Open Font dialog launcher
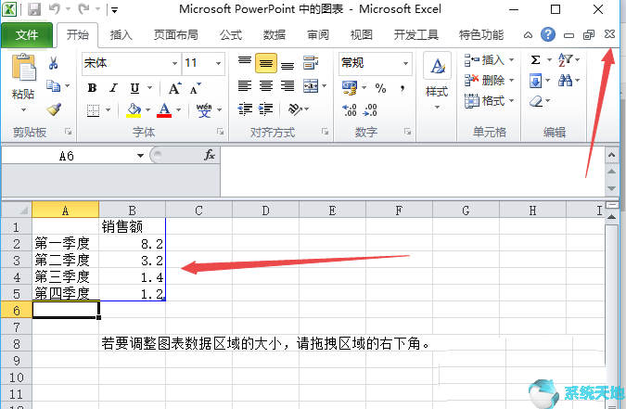 tap(220, 132)
